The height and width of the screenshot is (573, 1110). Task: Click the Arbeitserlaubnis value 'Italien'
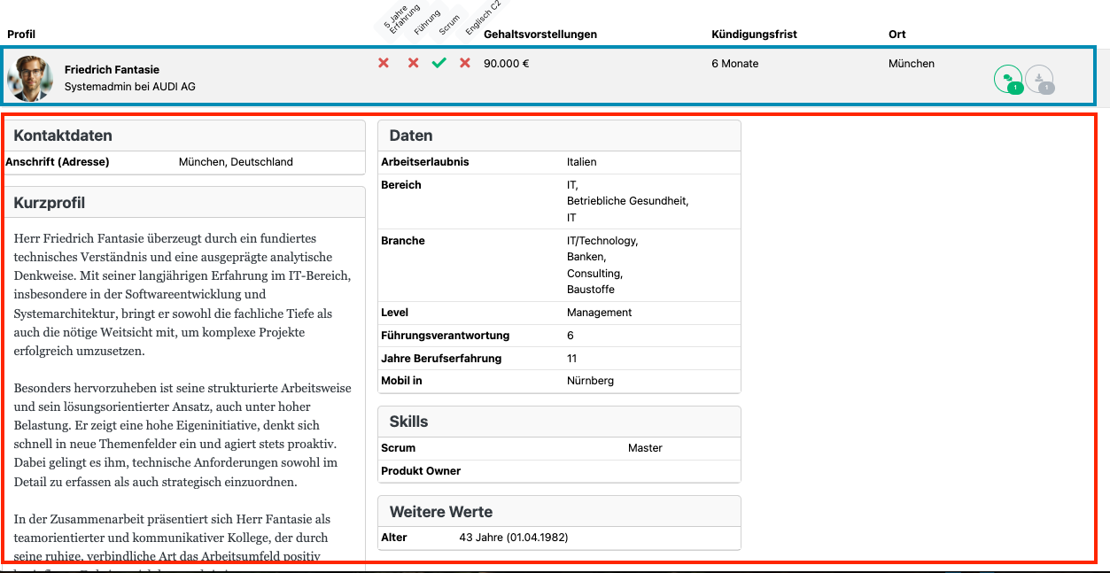tap(582, 162)
